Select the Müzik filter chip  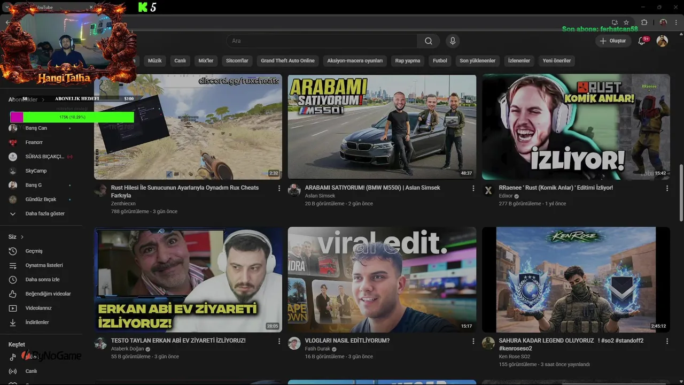click(x=154, y=61)
